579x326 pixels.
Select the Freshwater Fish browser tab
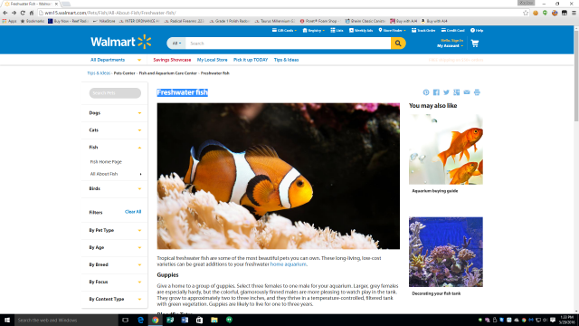[31, 4]
